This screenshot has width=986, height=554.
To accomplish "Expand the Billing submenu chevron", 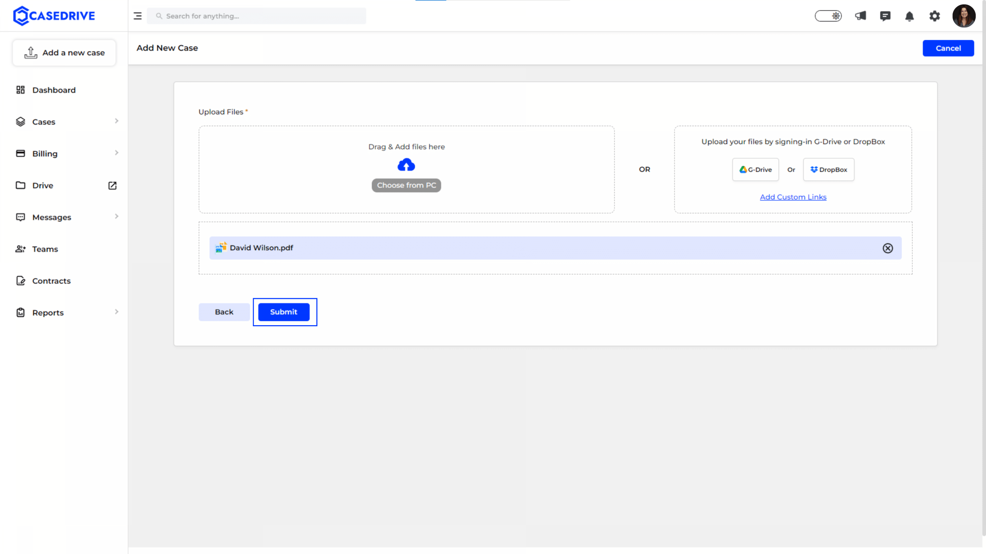I will pyautogui.click(x=116, y=153).
